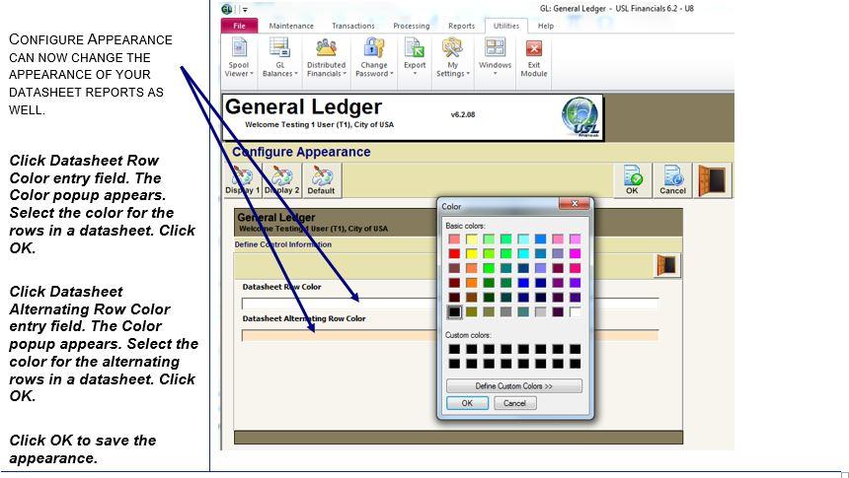Expand the Distributed Financials dropdown arrow
849x478 pixels.
coord(345,74)
